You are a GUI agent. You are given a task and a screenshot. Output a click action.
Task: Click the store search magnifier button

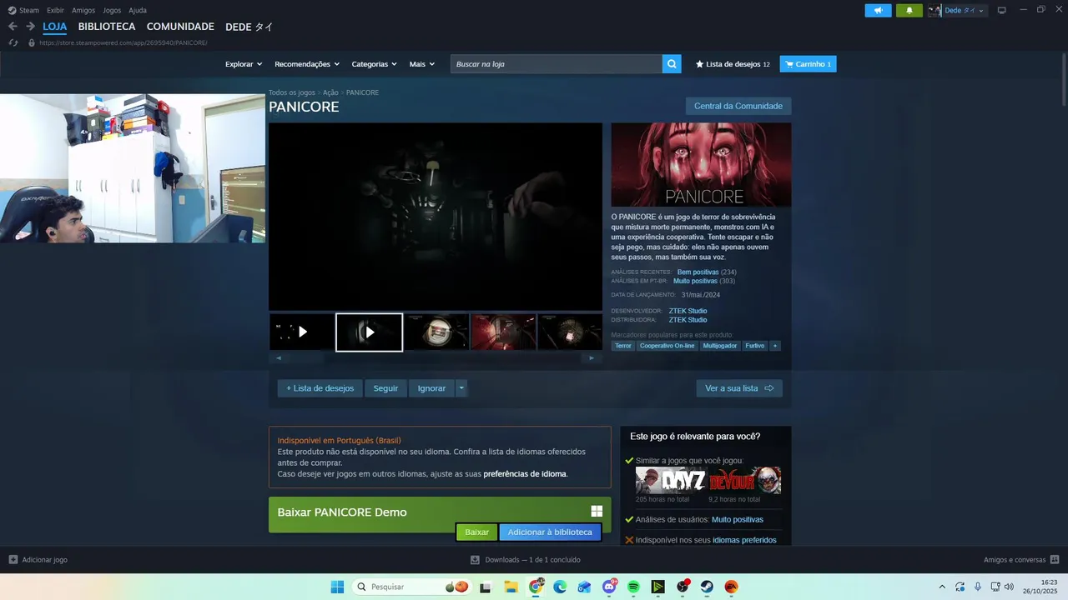point(672,64)
